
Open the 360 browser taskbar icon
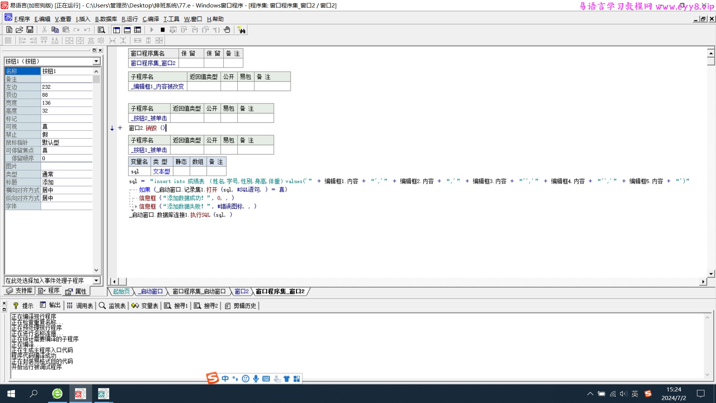[x=57, y=394]
